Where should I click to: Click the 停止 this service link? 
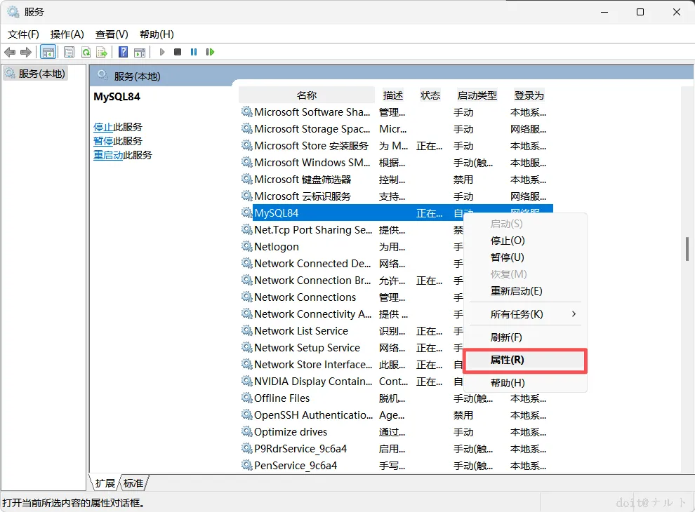click(103, 127)
